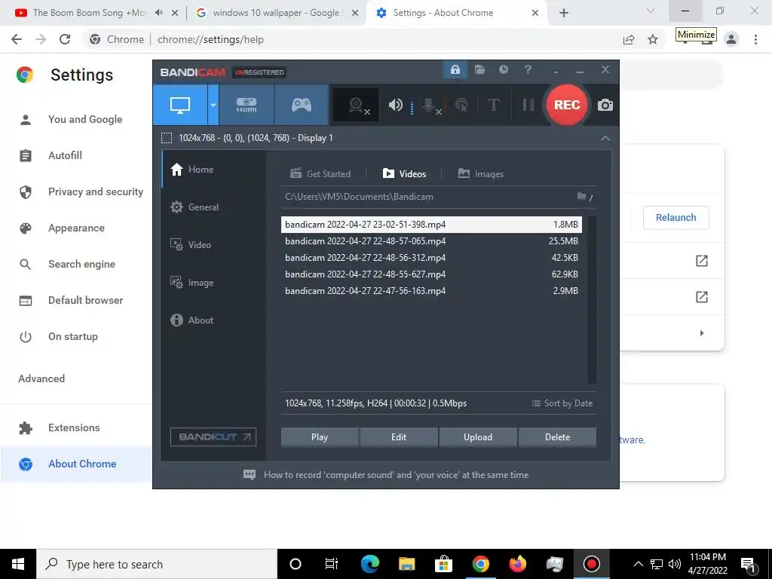The width and height of the screenshot is (772, 579).
Task: Click the recording area selection rectangle icon
Action: pos(167,138)
